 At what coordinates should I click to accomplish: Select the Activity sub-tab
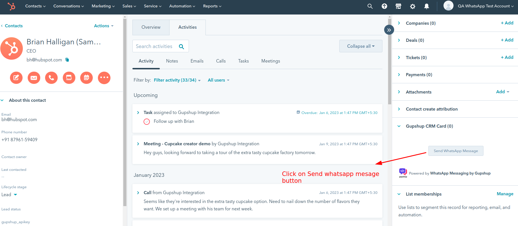click(x=146, y=61)
